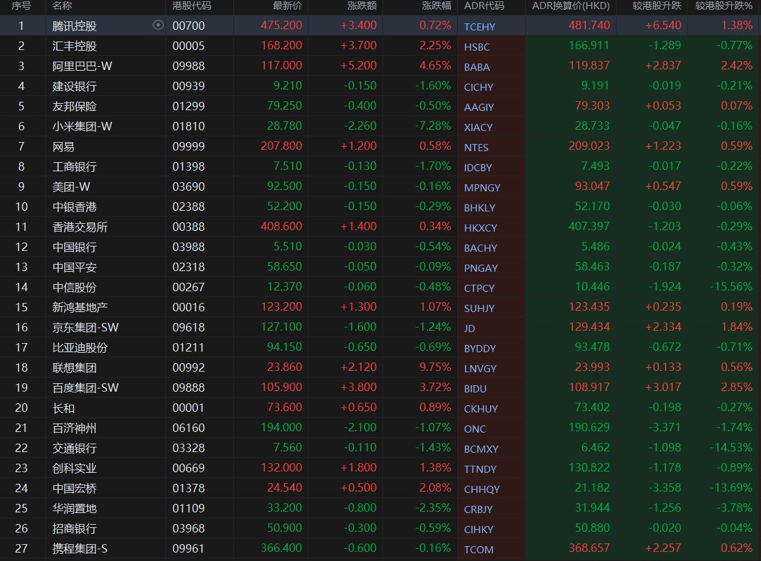Viewport: 761px width, 561px height.
Task: Select the 华润置地 stock name
Action: [75, 508]
